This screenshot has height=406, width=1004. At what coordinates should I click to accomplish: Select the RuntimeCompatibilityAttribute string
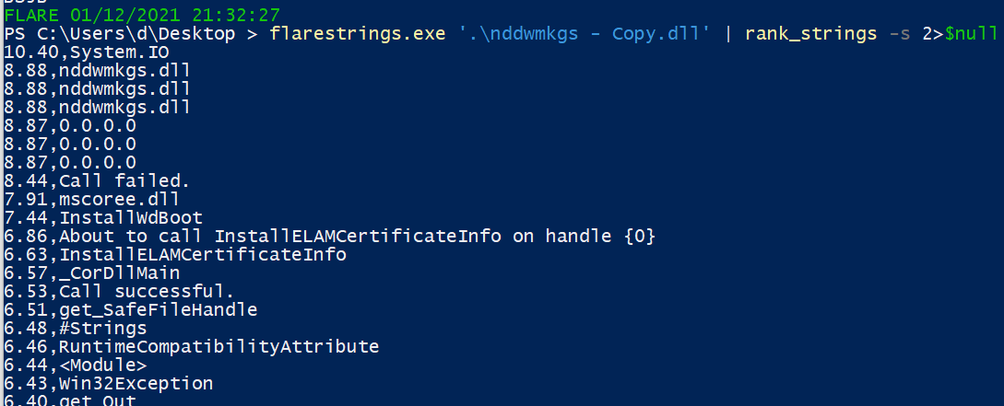tap(219, 346)
